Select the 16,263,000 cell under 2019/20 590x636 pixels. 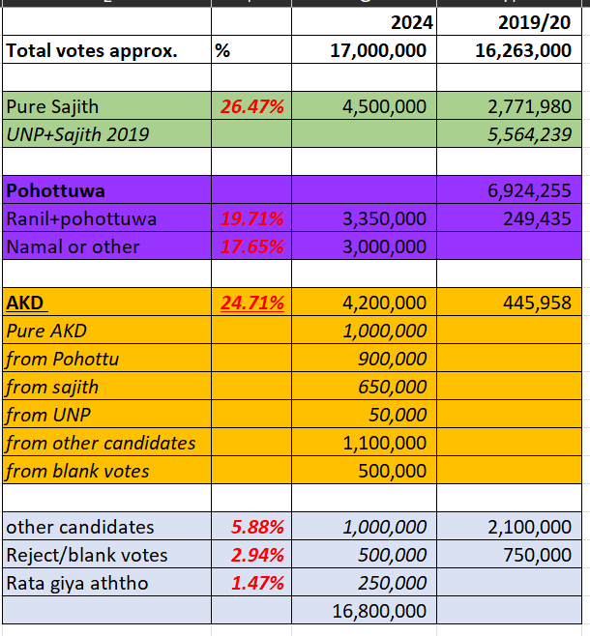510,50
